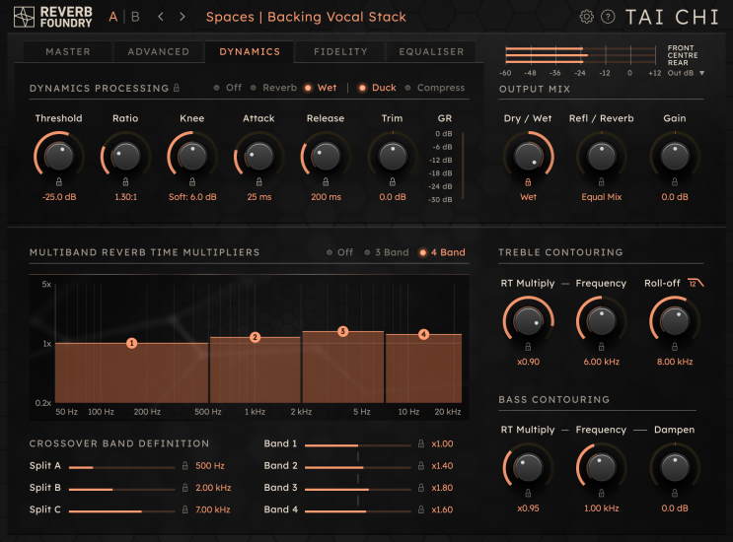Unlock the Dry / Wet knob lock
Viewport: 733px width, 542px height.
(528, 181)
